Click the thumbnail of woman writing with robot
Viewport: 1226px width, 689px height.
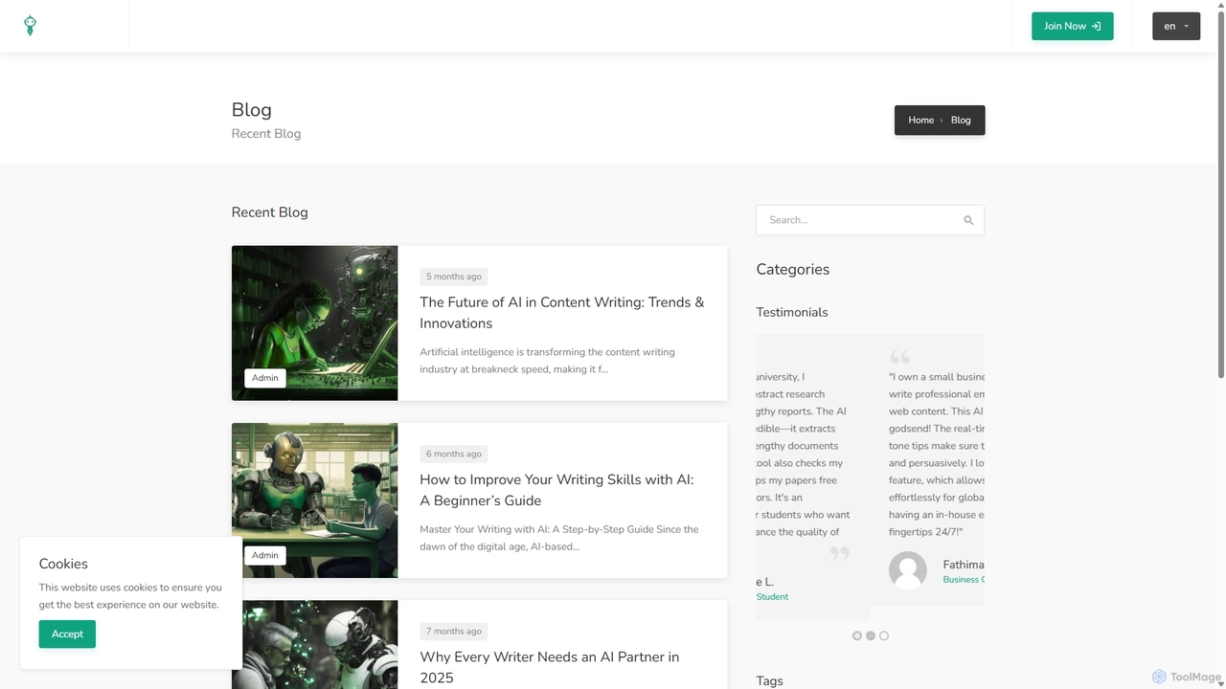click(x=314, y=322)
